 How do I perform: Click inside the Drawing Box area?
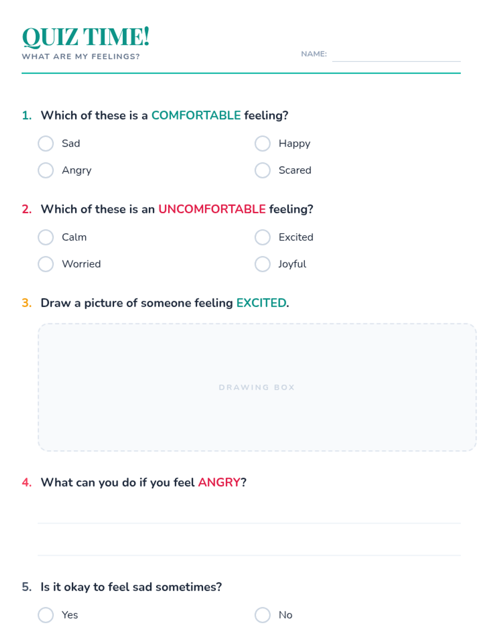(257, 387)
